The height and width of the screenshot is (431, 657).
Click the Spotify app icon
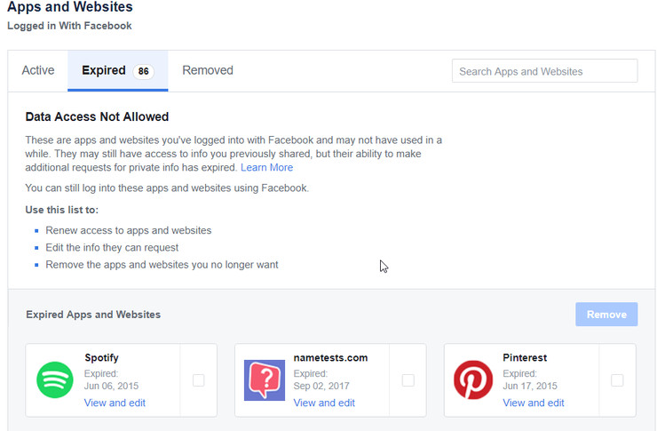pos(55,379)
